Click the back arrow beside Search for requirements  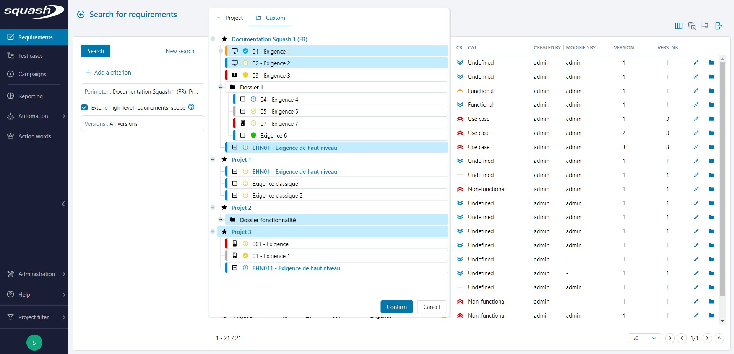[81, 15]
